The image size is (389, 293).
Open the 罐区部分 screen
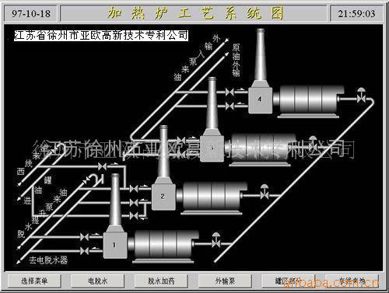(289, 281)
